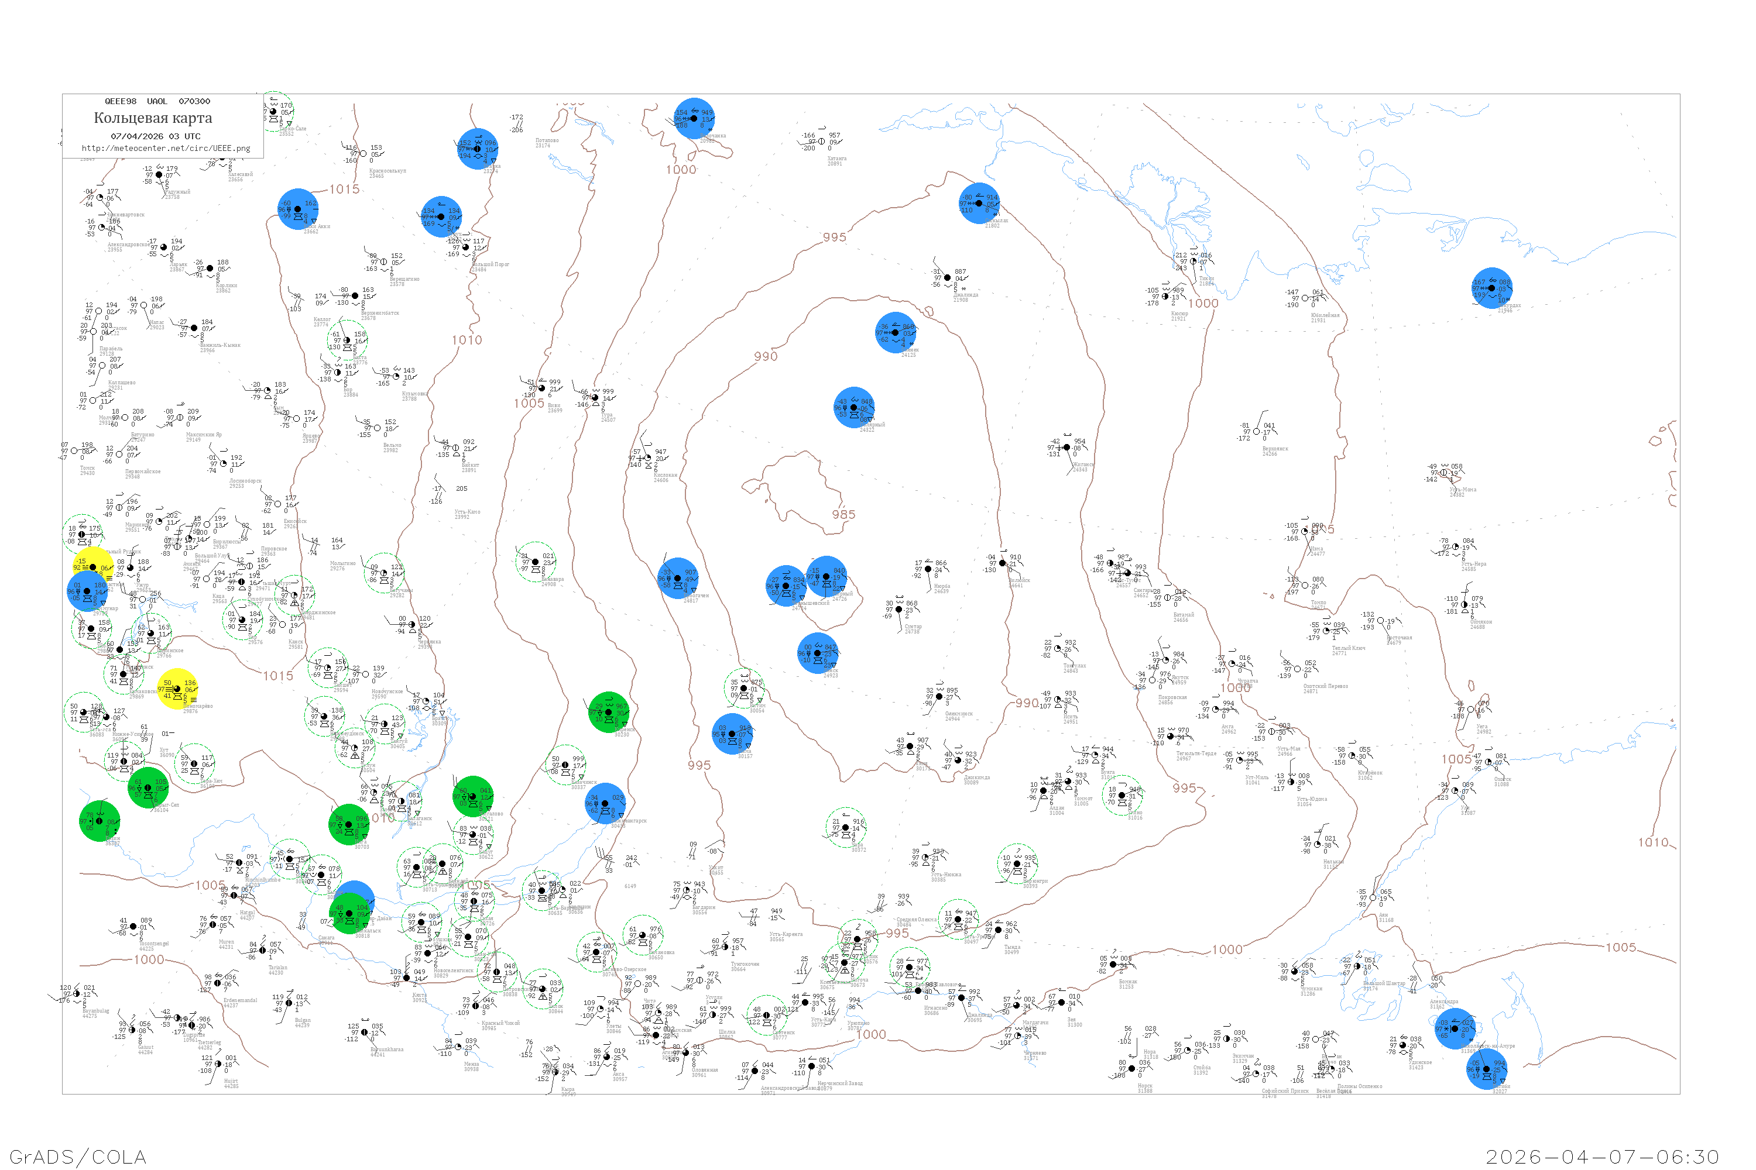The image size is (1756, 1170).
Task: Click the blue station circle at Оленек 24125
Action: point(896,333)
